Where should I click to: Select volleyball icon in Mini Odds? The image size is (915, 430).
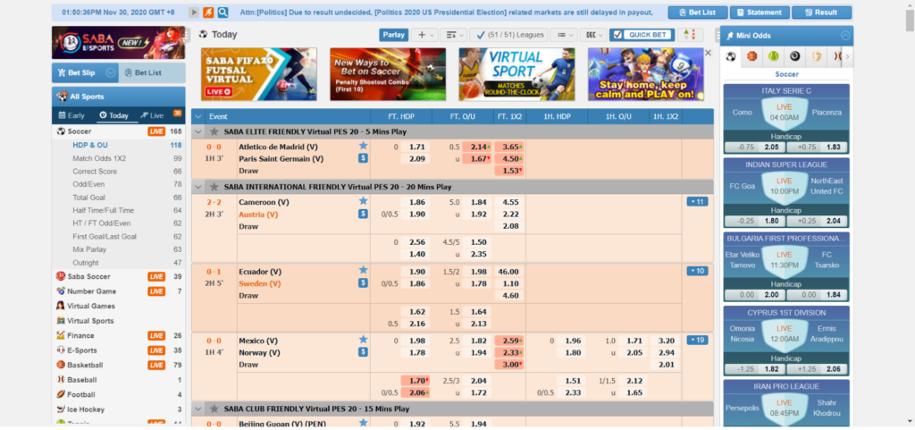[817, 56]
